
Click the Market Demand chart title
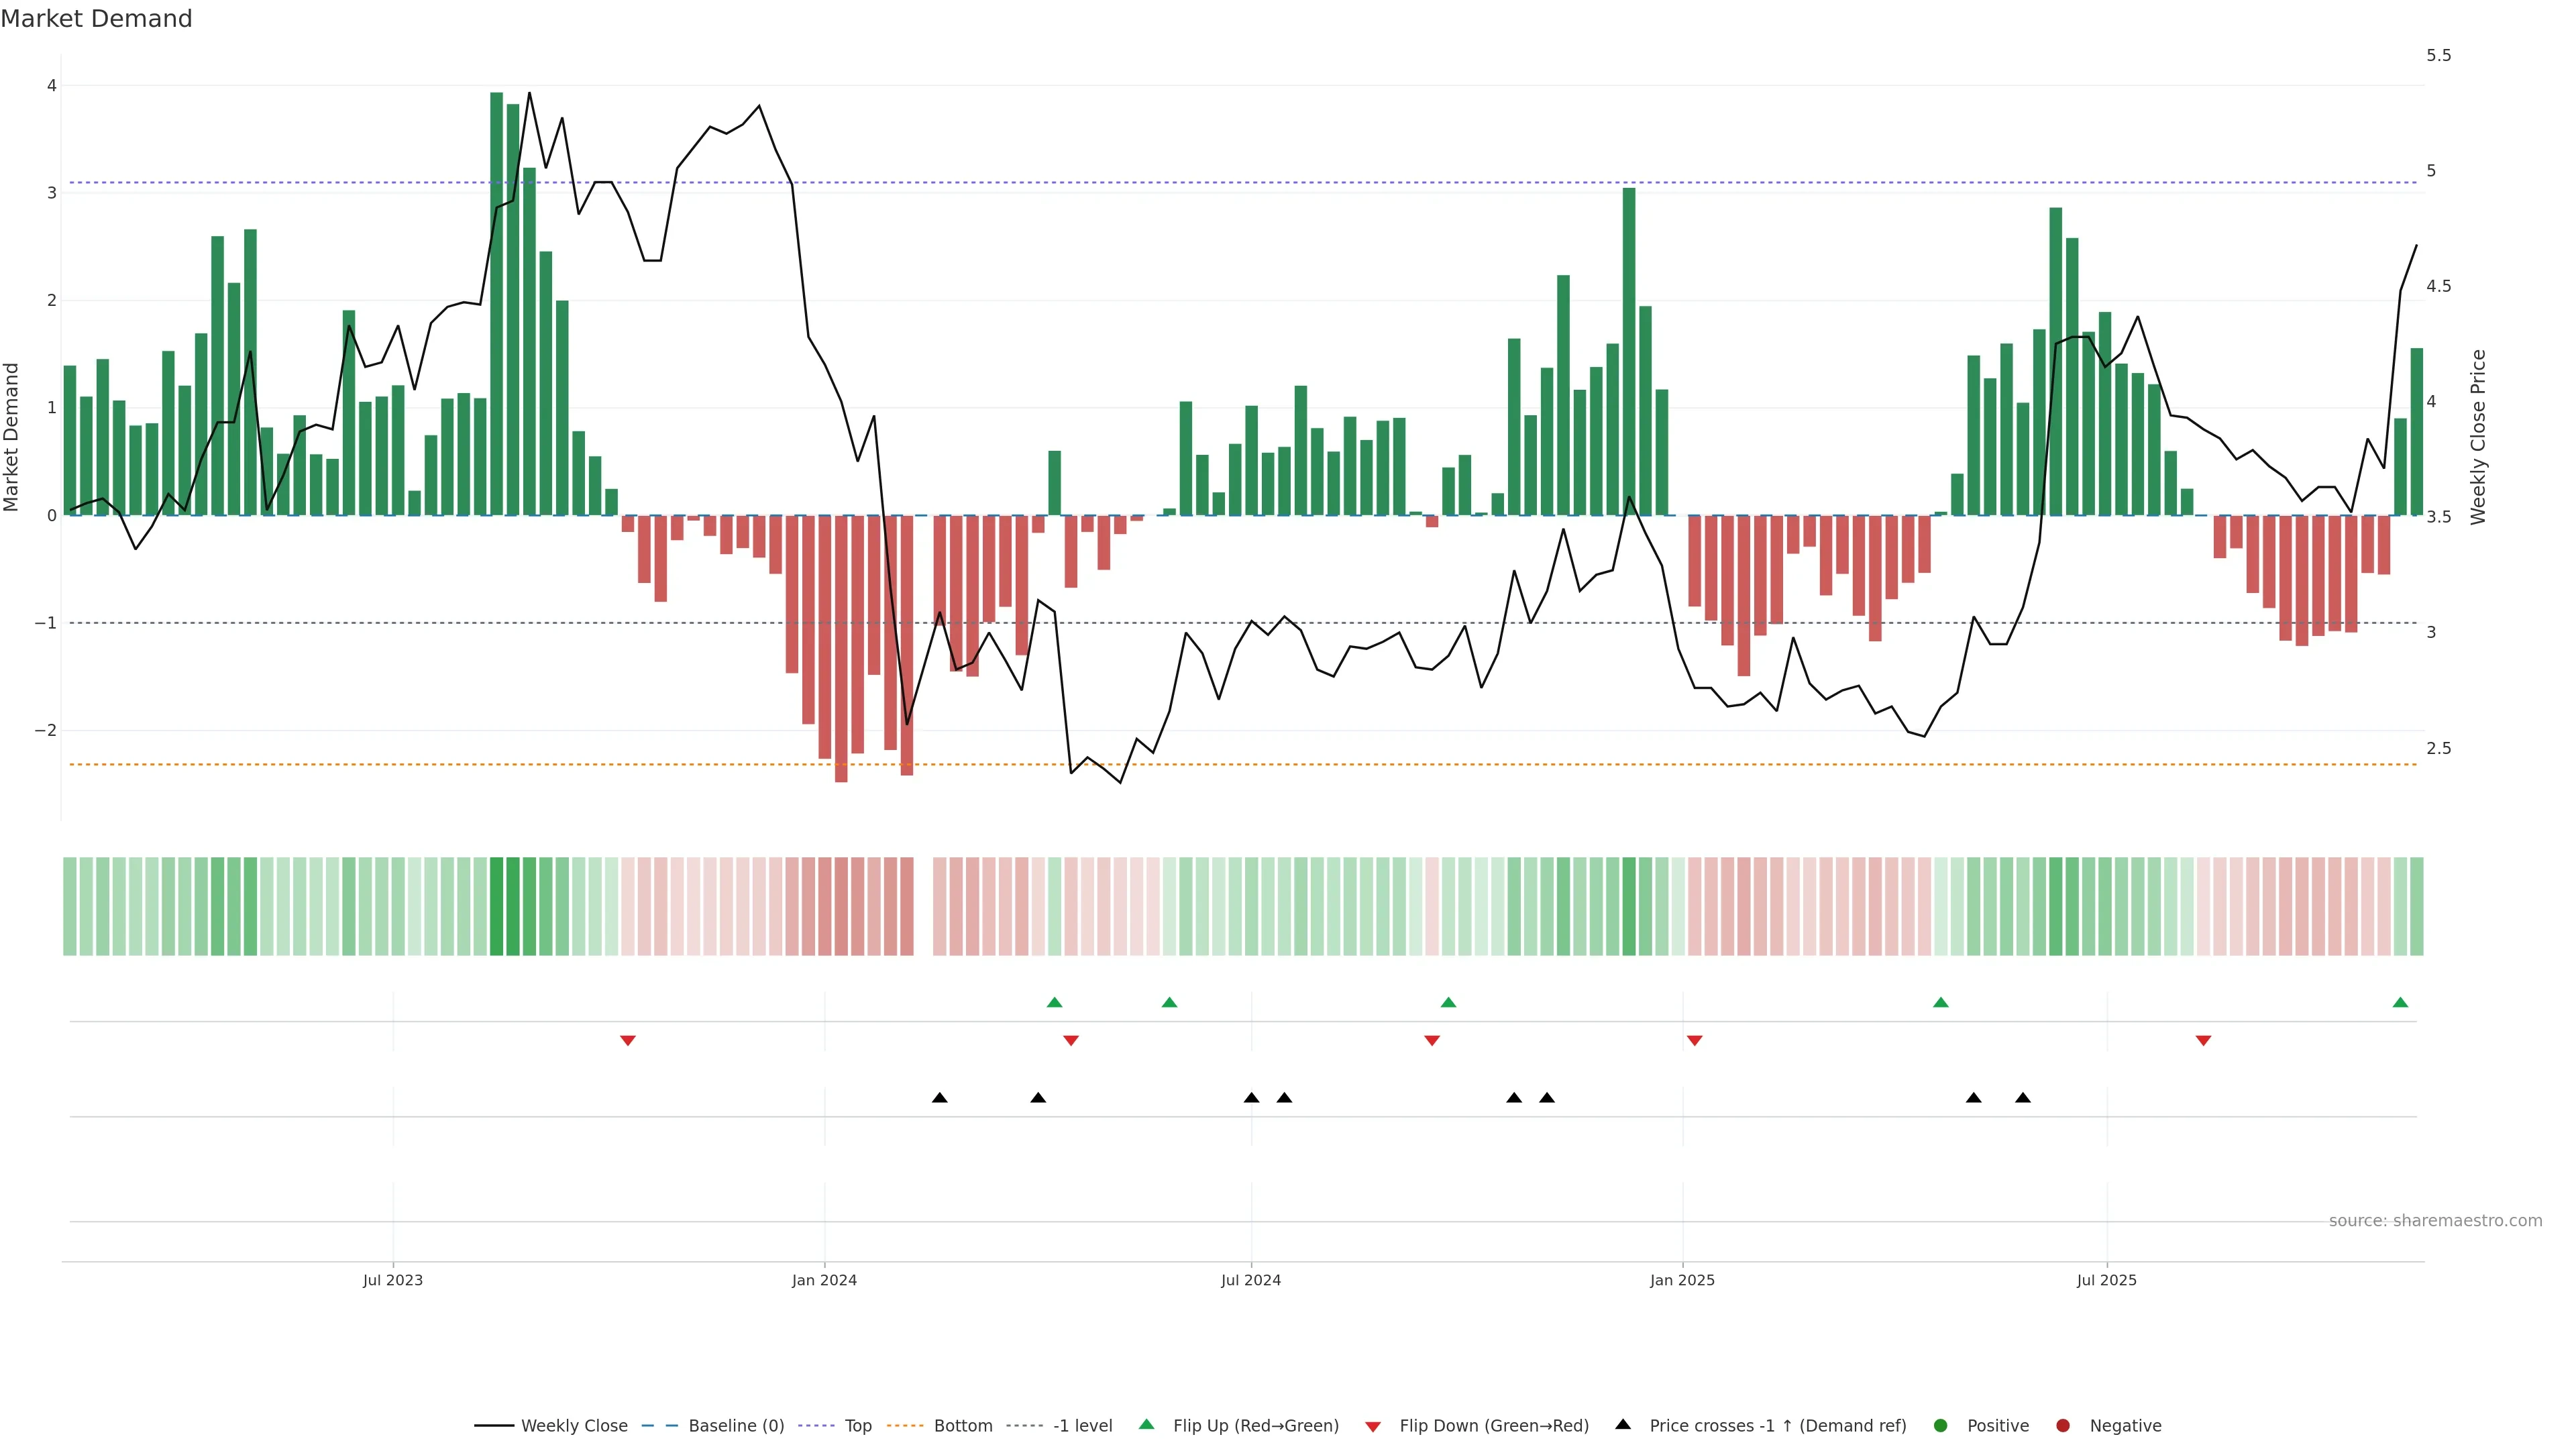point(96,19)
